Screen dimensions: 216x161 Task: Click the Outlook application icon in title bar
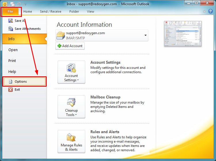pos(5,4)
